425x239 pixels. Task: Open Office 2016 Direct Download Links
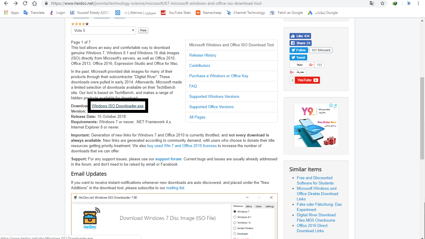[x=312, y=228]
